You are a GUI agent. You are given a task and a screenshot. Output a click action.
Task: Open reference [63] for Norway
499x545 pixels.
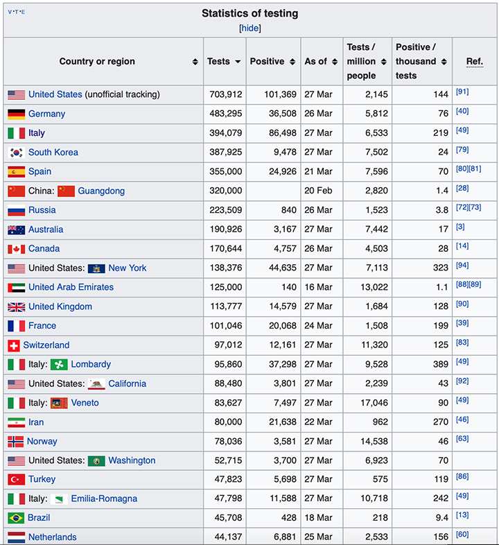click(462, 439)
